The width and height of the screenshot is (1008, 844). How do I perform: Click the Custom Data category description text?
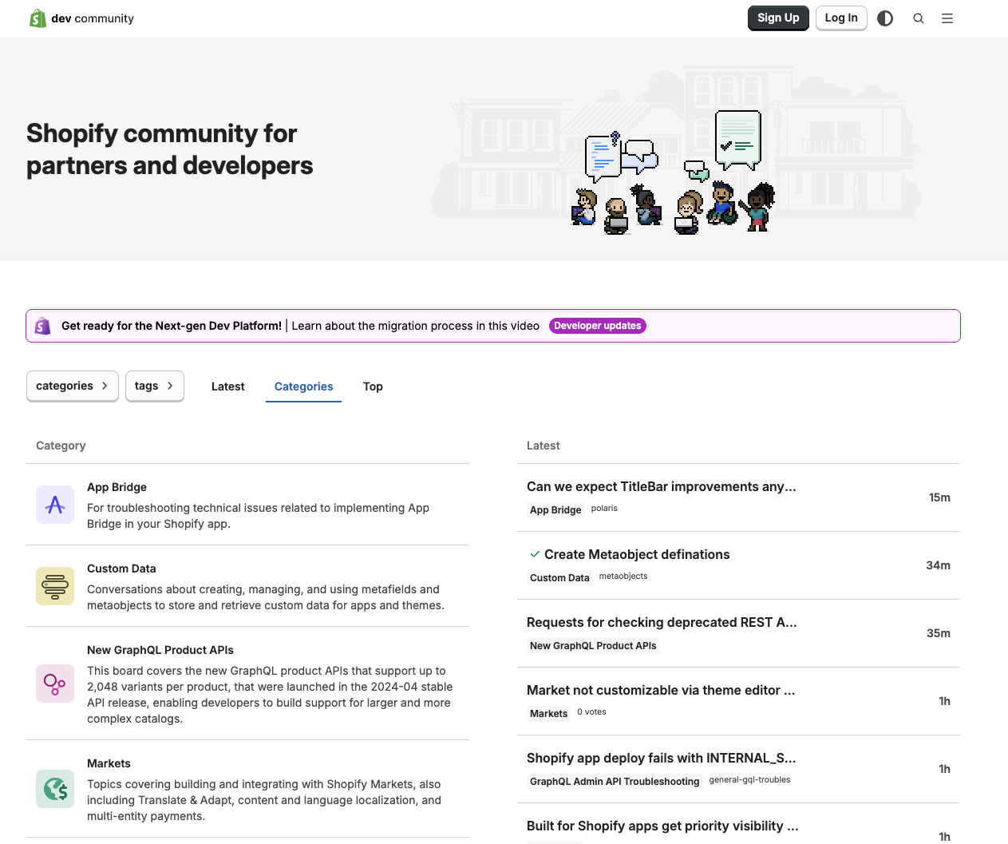click(266, 597)
